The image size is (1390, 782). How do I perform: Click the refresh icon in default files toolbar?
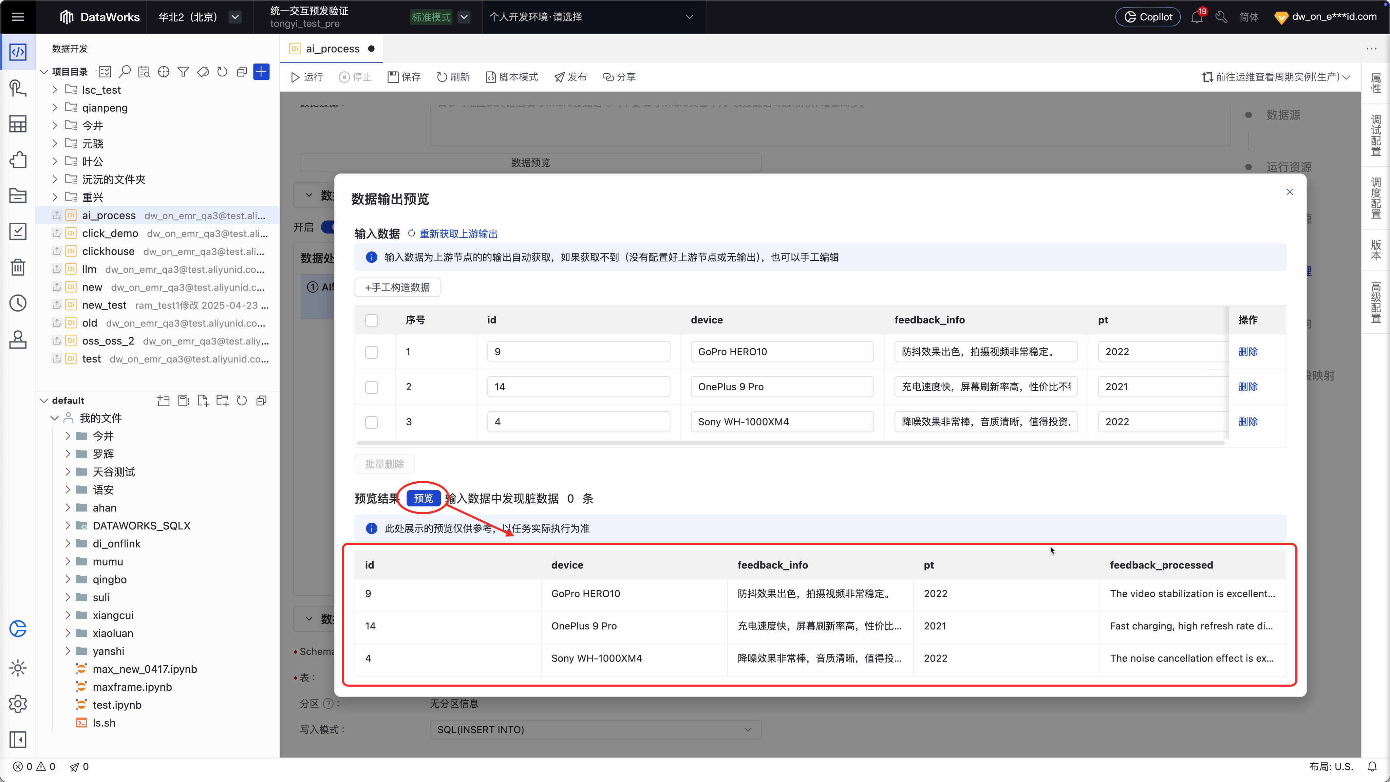point(242,401)
